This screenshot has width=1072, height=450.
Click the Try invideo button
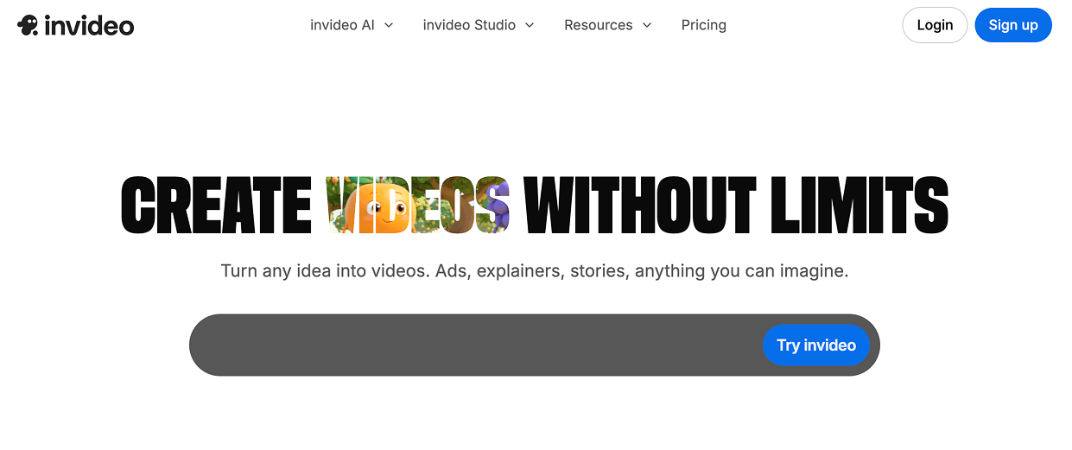pyautogui.click(x=816, y=345)
